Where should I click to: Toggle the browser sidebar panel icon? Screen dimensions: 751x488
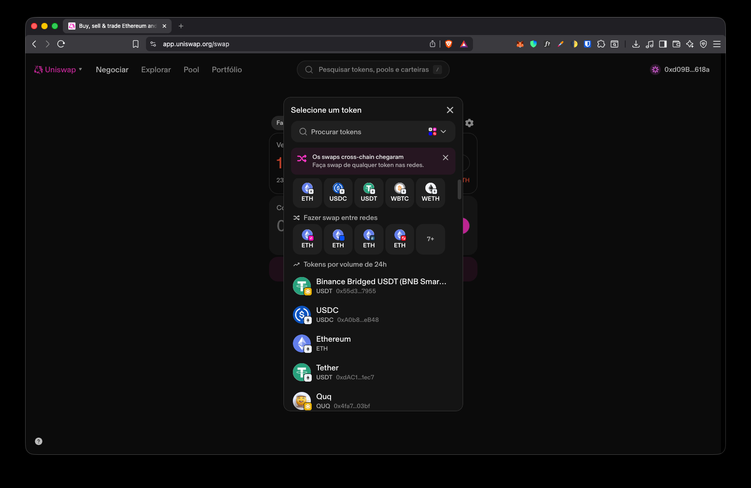(x=663, y=44)
